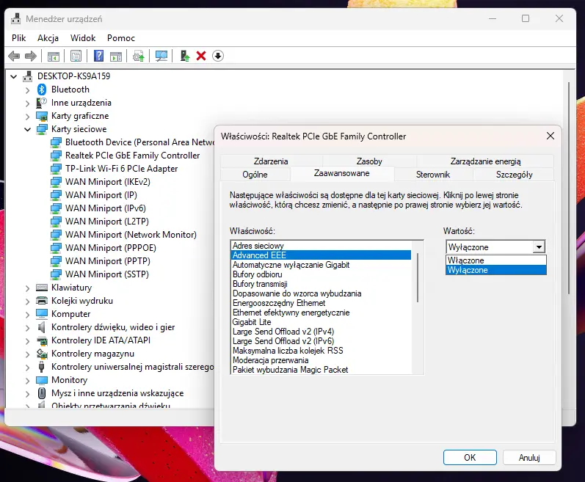This screenshot has width=585, height=482.
Task: Click the property list scrollbar thumb
Action: tap(418, 278)
